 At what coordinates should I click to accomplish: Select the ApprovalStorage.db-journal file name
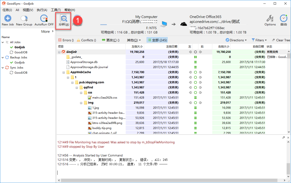click(89, 67)
